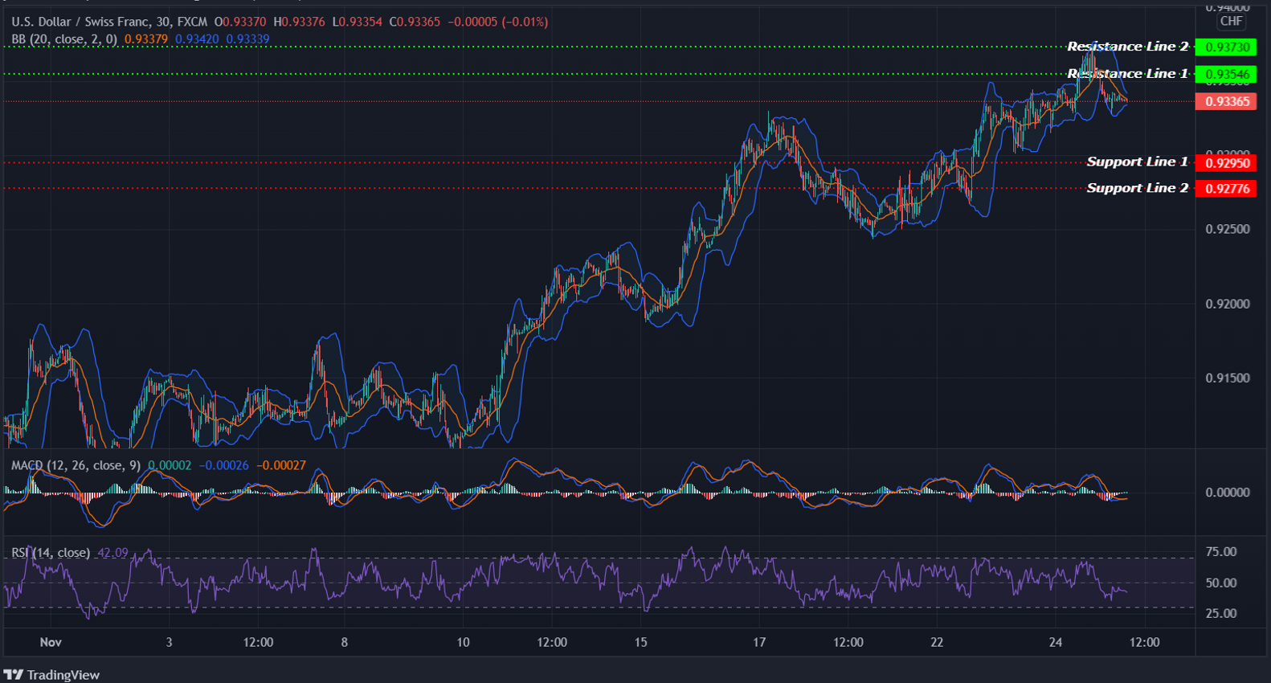Click the 0.92000 price axis label
Image resolution: width=1271 pixels, height=683 pixels.
(x=1228, y=304)
